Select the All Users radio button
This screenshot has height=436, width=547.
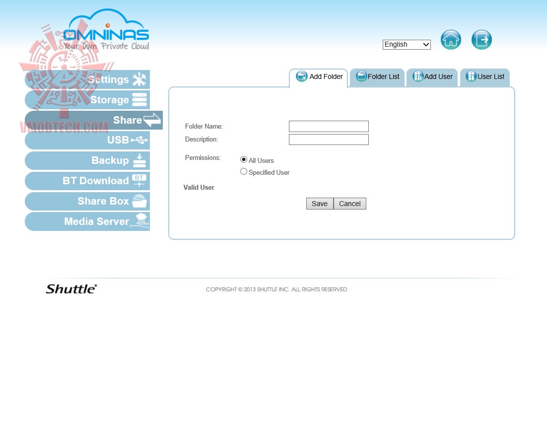244,159
